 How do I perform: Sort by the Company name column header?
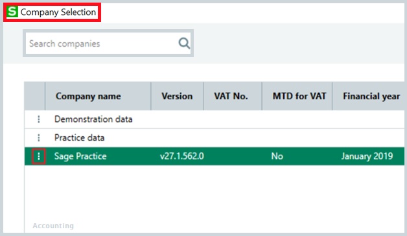[x=98, y=96]
